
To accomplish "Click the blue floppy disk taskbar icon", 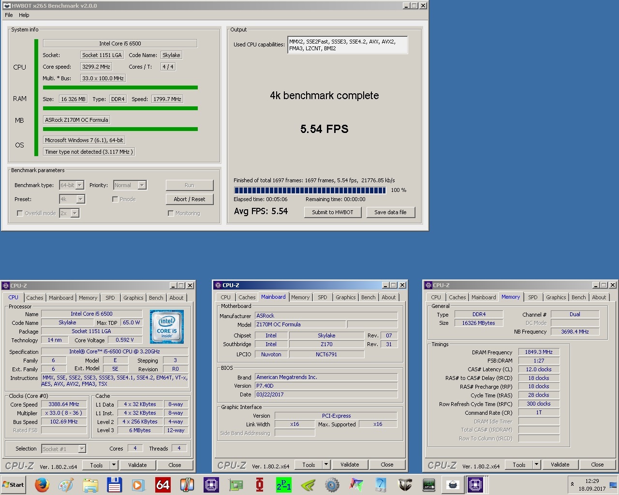I will coord(115,484).
